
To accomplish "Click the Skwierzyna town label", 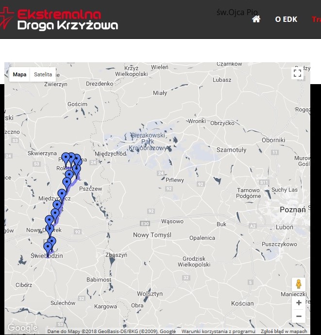I will tap(42, 153).
